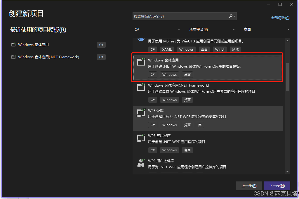This screenshot has width=299, height=199.
Task: Open the 所有平台 platform filter dropdown
Action: [212, 30]
